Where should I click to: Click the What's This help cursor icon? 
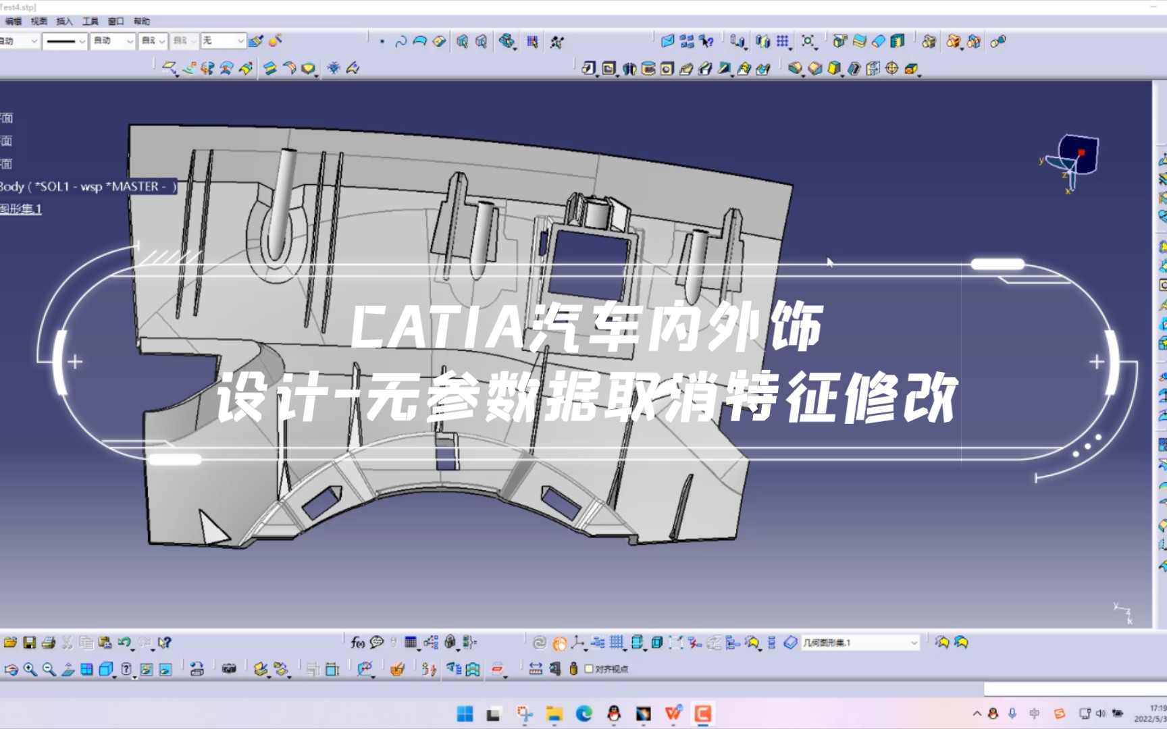(164, 643)
